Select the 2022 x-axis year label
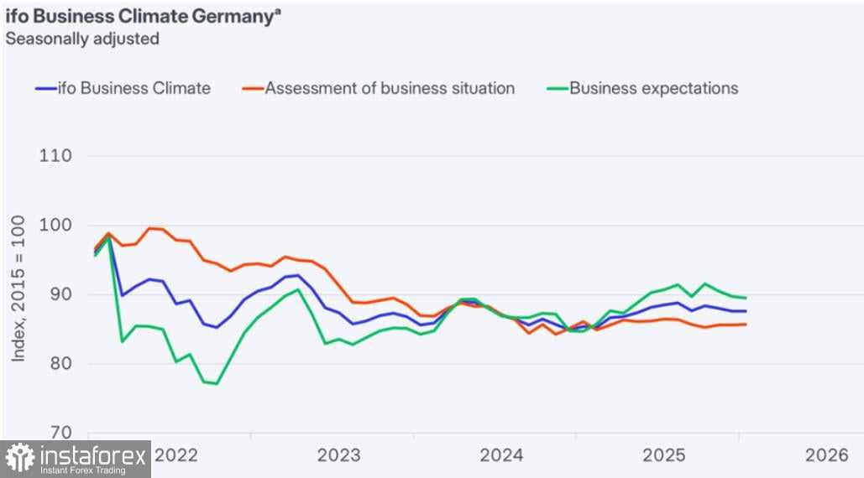This screenshot has height=478, width=864. coord(176,455)
